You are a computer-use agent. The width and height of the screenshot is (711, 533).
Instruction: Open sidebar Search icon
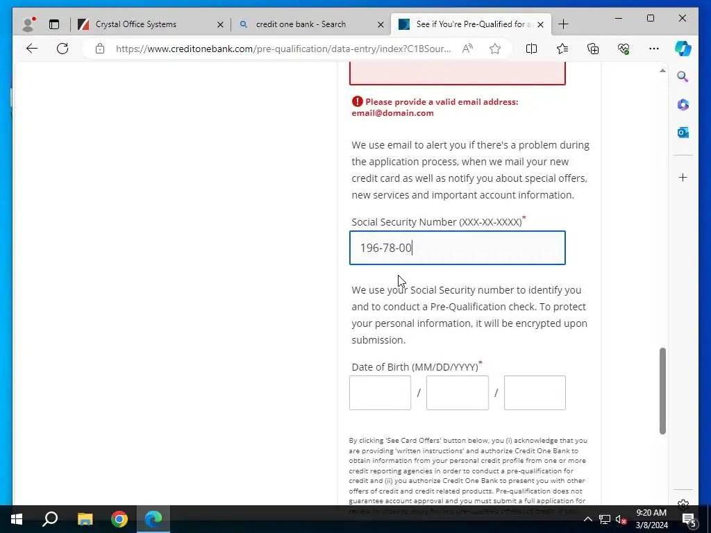pos(683,76)
